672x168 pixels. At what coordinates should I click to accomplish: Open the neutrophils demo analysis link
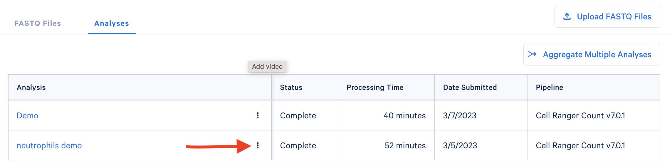(x=49, y=145)
